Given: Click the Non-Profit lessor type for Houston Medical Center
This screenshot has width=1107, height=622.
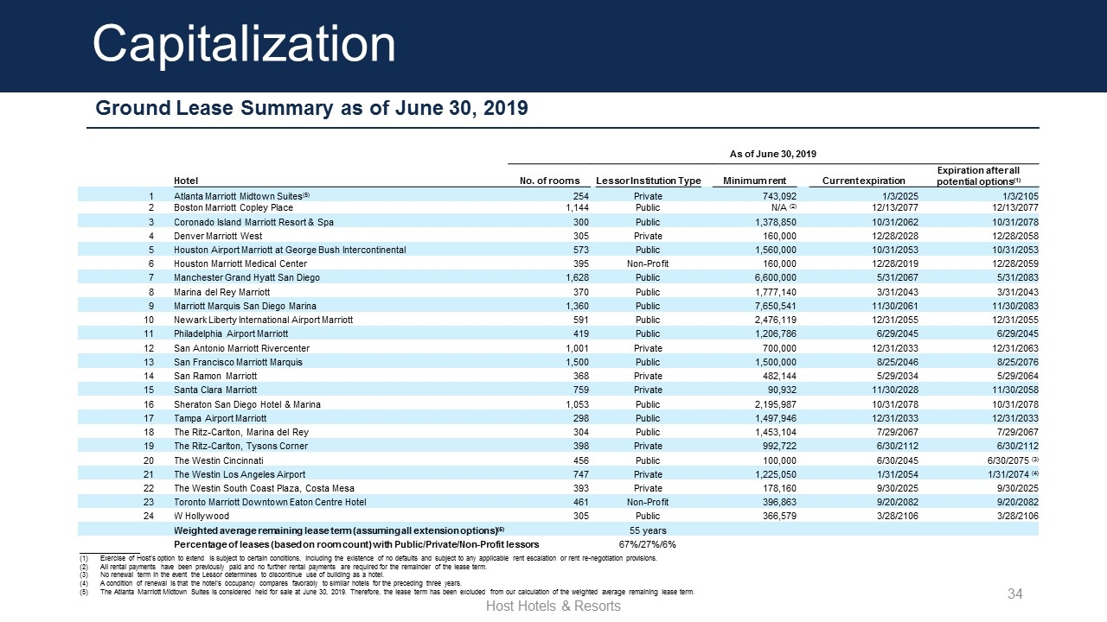Looking at the screenshot, I should tap(648, 263).
